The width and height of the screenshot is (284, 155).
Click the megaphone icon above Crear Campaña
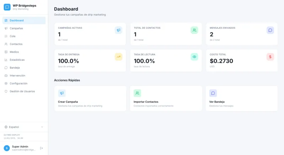pos(62,93)
